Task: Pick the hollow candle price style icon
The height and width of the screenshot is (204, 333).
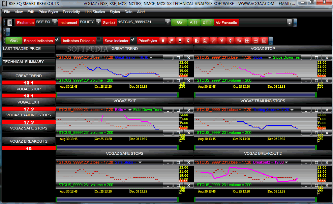Action: [230, 40]
